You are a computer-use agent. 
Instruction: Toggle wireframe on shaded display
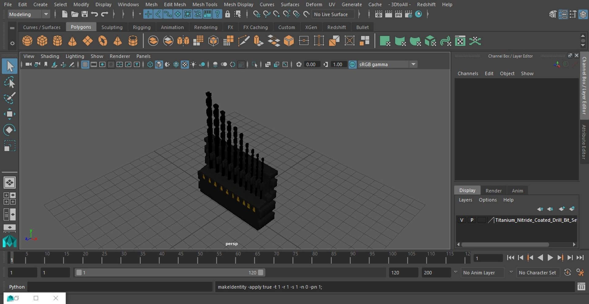176,64
